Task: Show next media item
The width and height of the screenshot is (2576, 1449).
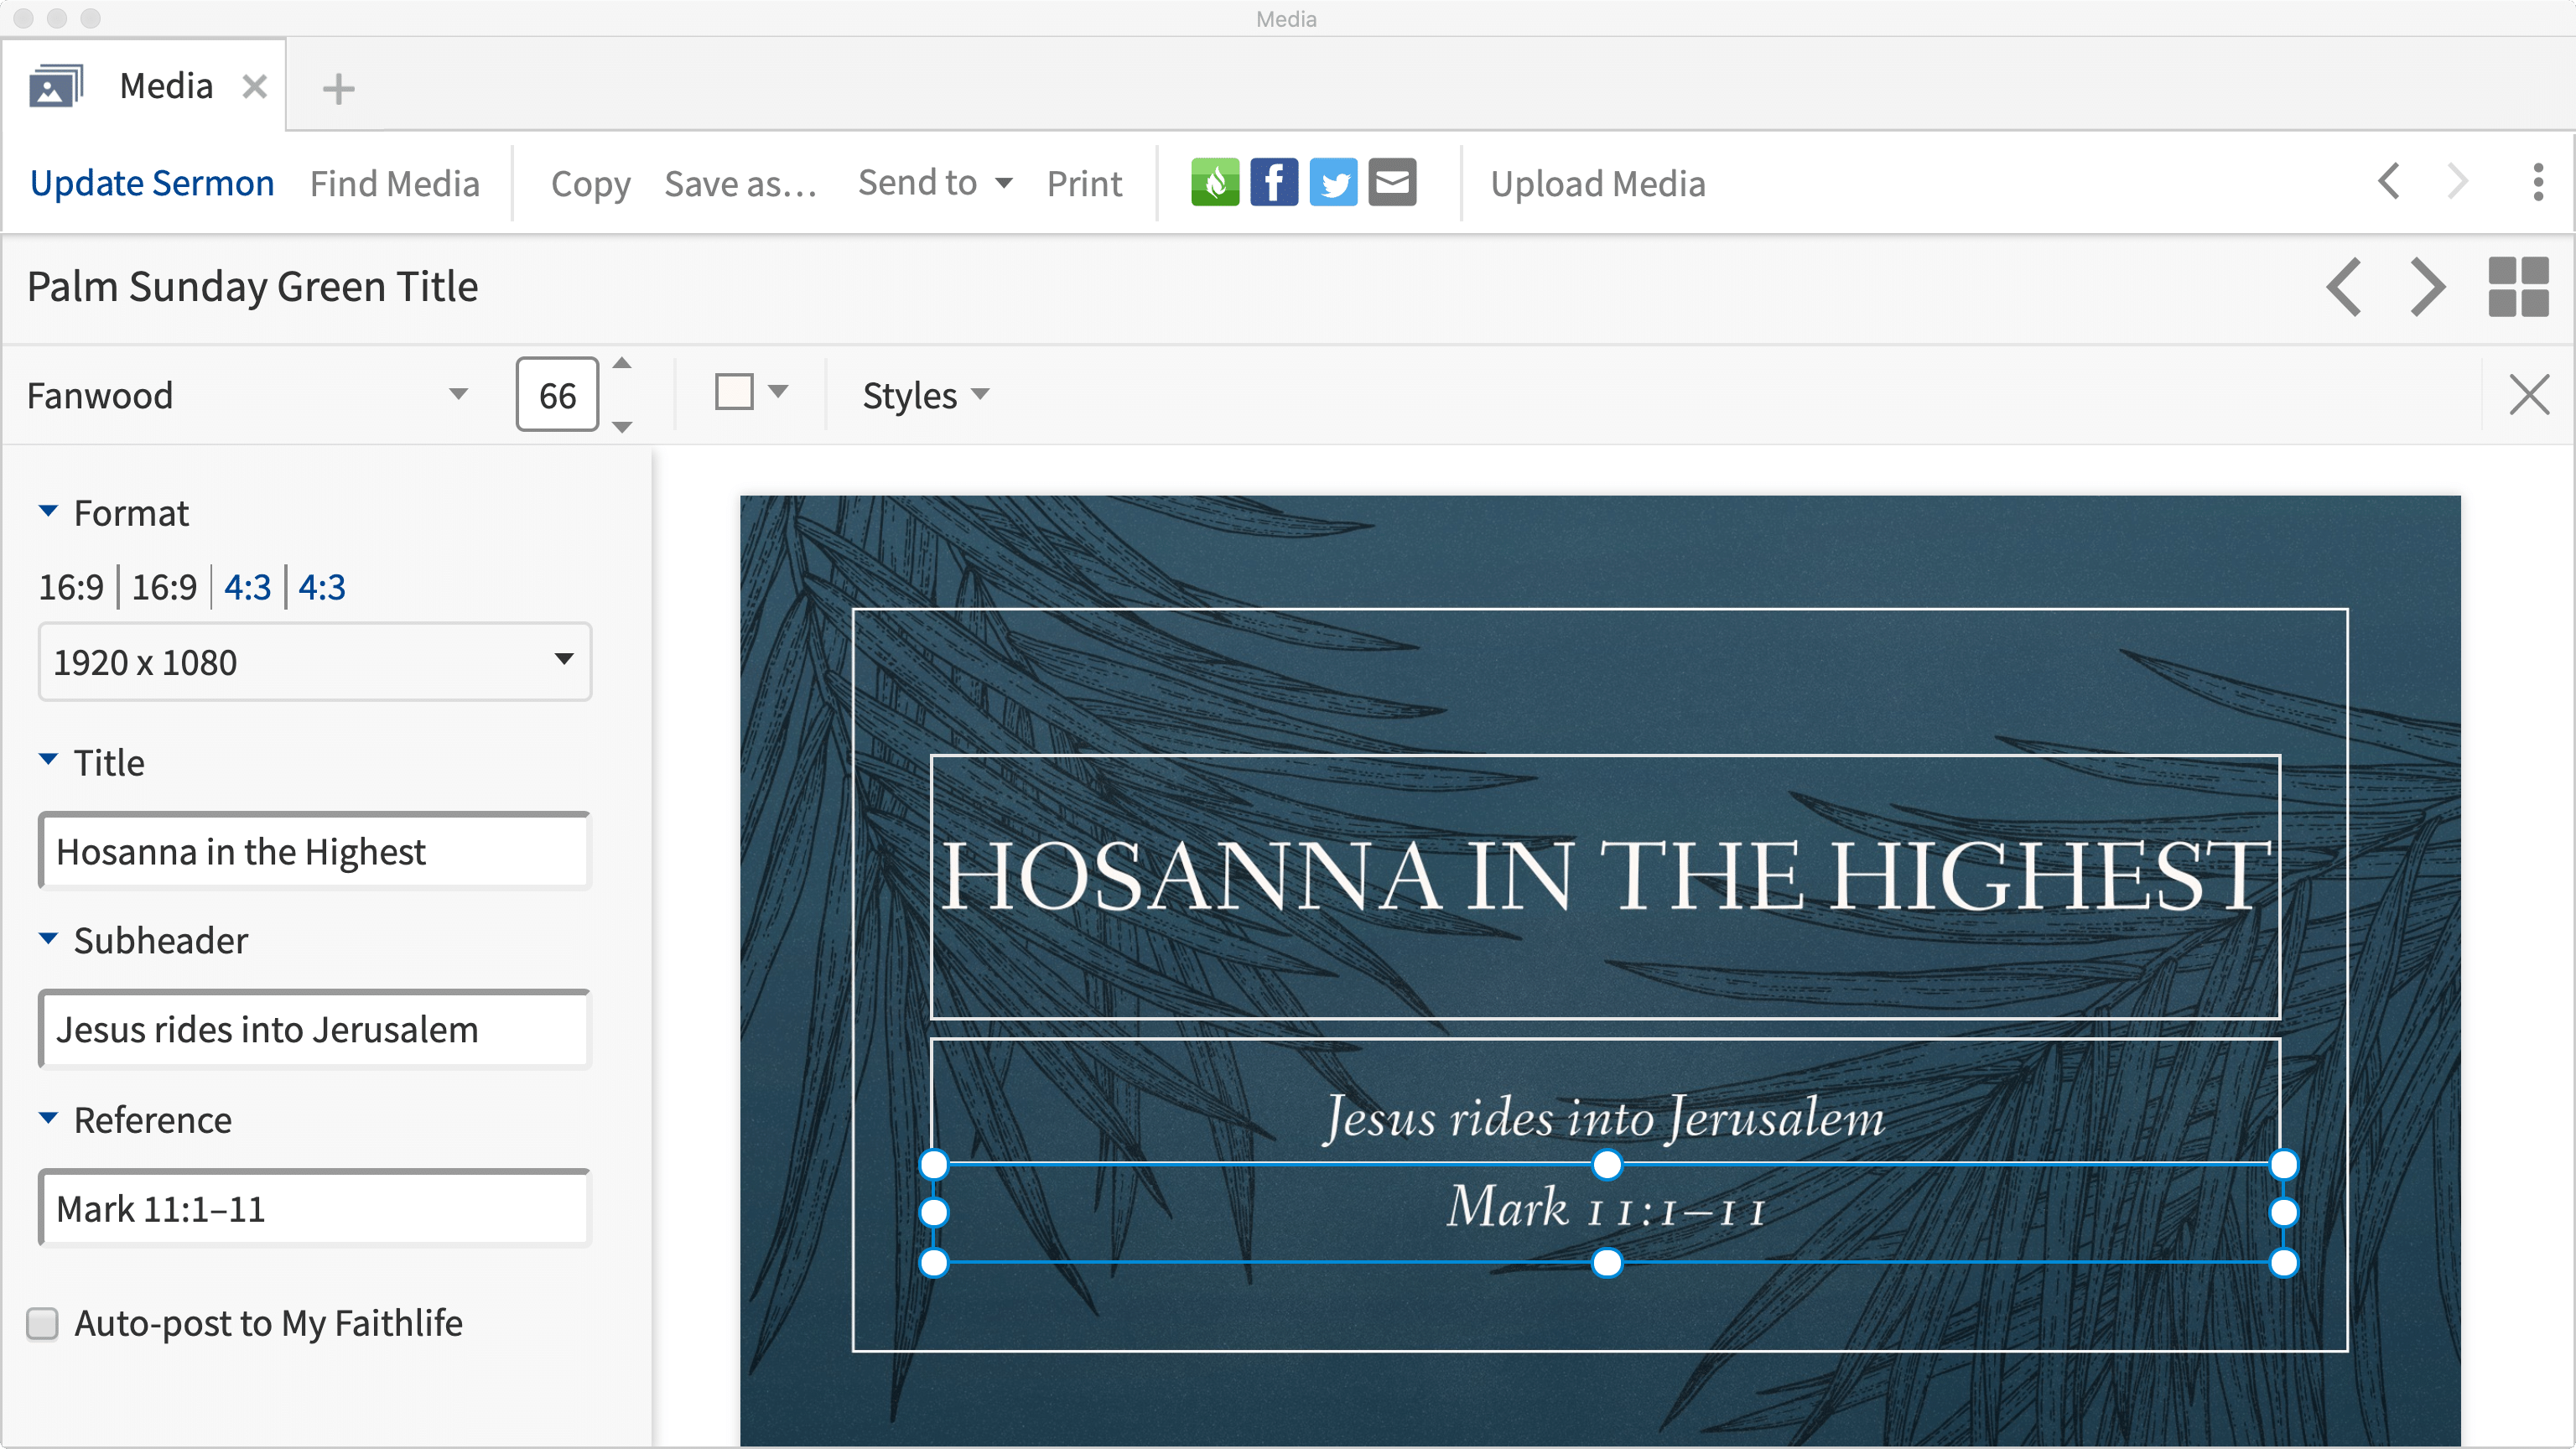Action: (x=2428, y=287)
